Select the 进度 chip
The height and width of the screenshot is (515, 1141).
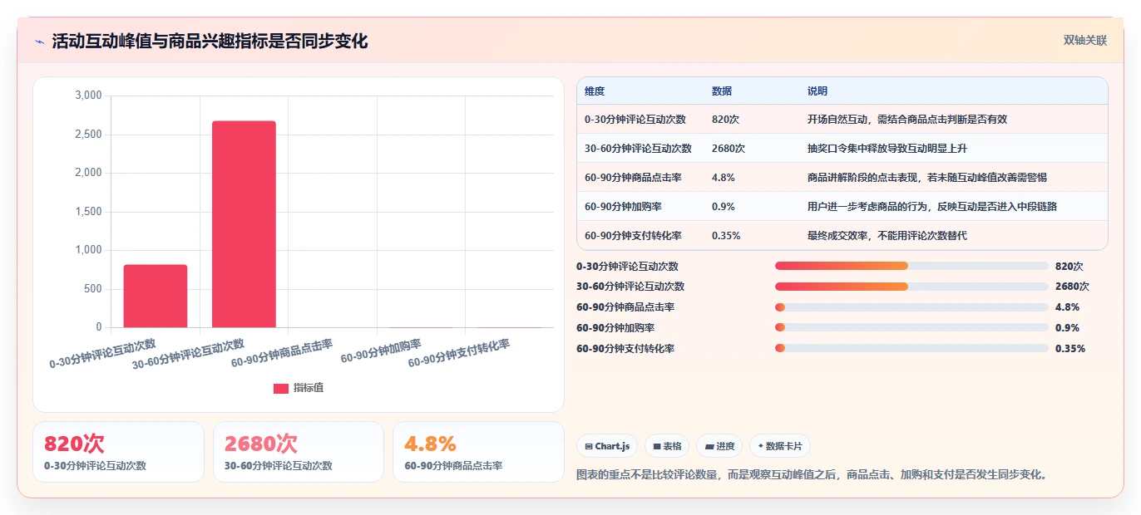(x=719, y=446)
